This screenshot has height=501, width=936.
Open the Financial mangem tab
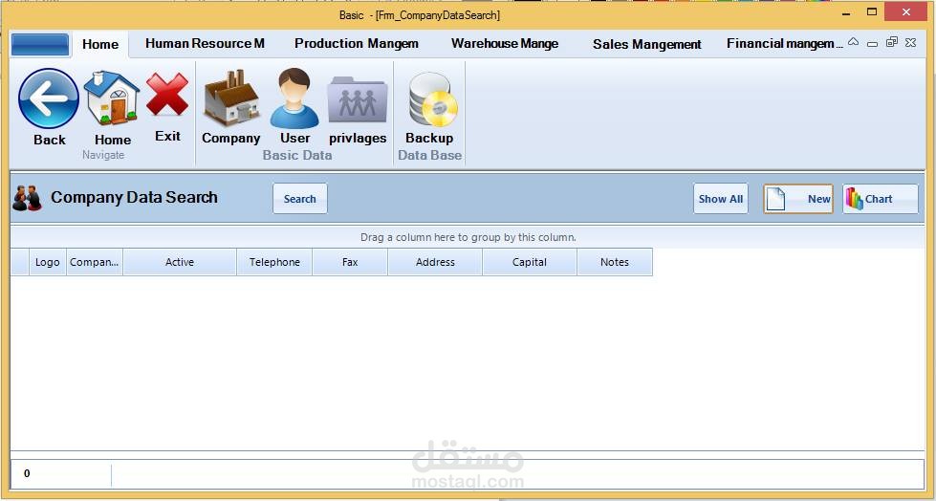(784, 44)
